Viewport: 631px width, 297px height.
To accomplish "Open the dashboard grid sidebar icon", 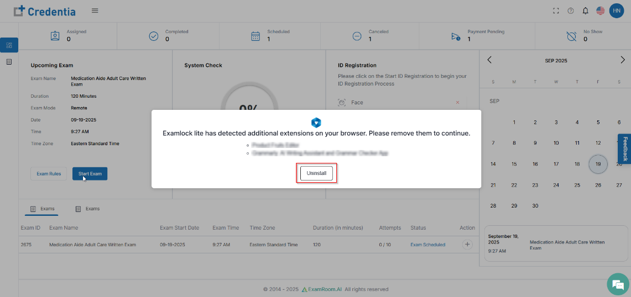I will click(9, 45).
